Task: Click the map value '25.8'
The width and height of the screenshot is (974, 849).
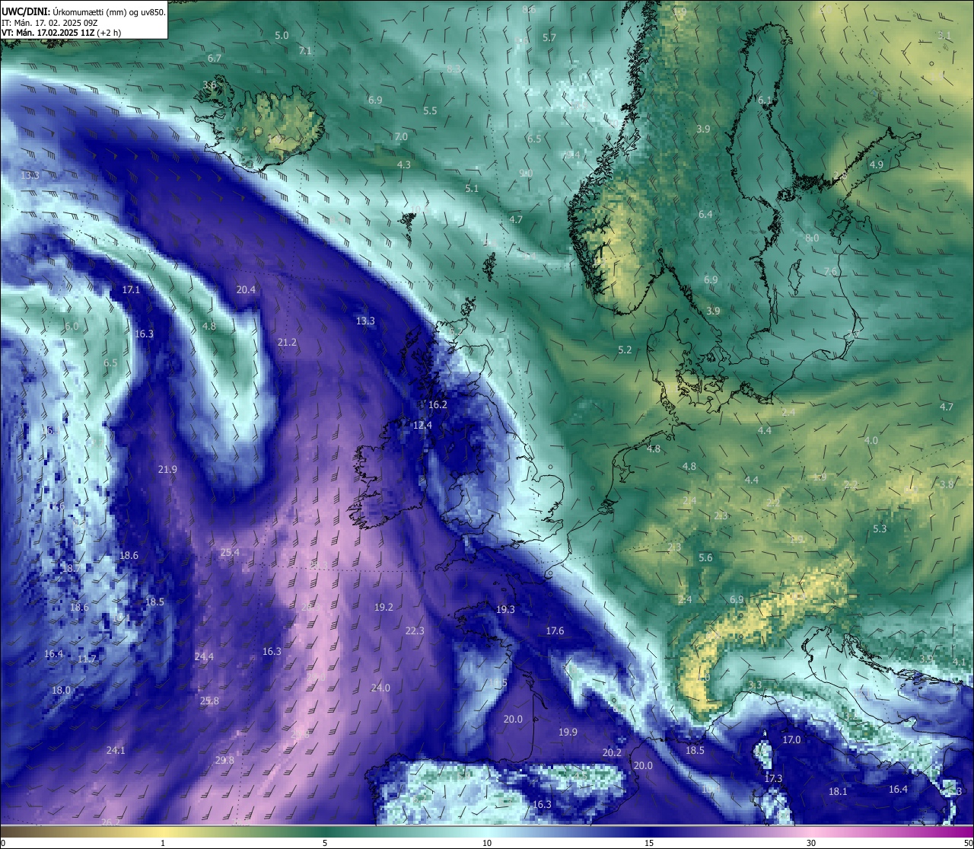Action: click(209, 701)
